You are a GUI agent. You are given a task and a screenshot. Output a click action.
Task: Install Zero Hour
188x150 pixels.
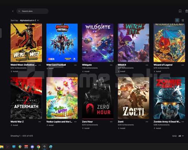86,128
